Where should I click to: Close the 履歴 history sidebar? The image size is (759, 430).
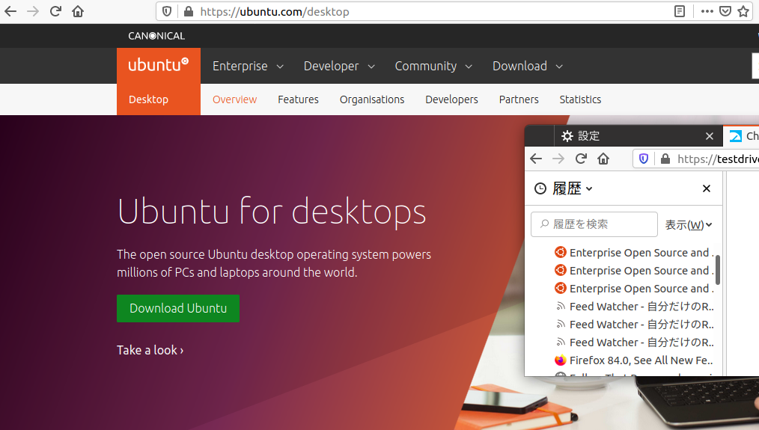pyautogui.click(x=707, y=188)
